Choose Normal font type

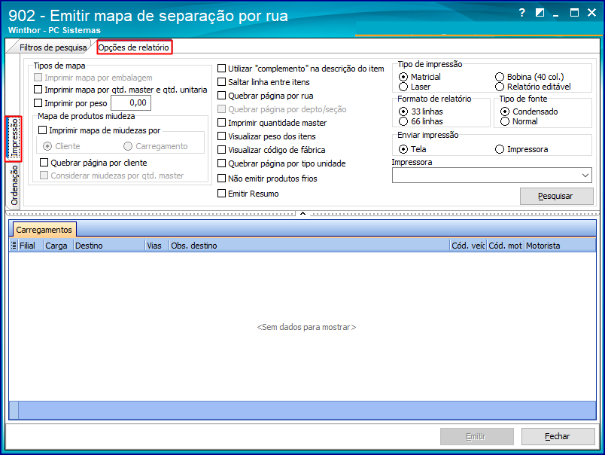click(505, 121)
